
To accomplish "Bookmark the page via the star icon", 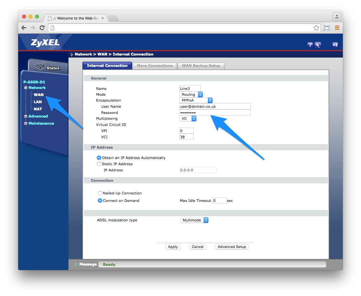I will (x=316, y=28).
